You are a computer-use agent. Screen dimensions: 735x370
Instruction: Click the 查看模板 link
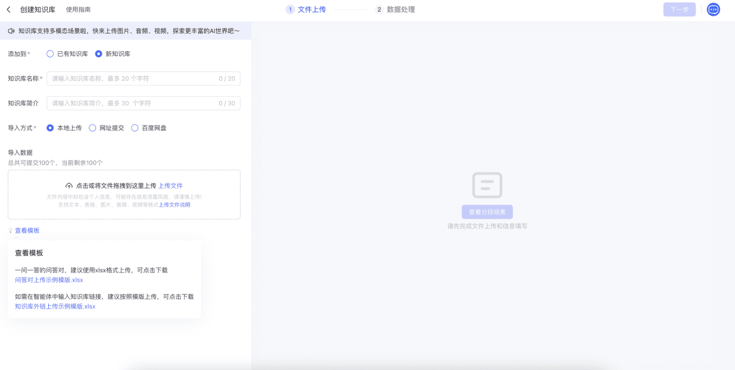(28, 231)
